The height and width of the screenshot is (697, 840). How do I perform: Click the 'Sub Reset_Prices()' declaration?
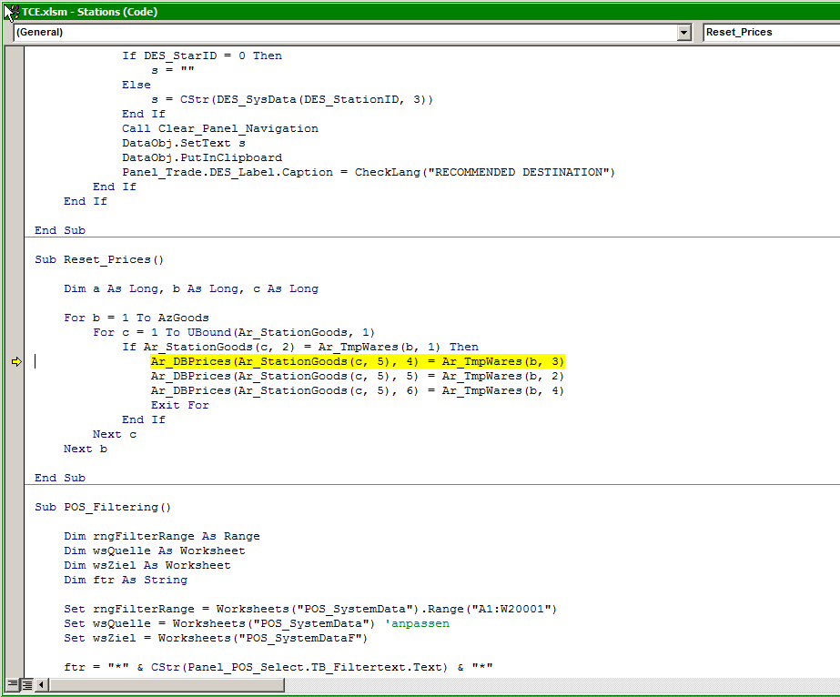pos(99,259)
